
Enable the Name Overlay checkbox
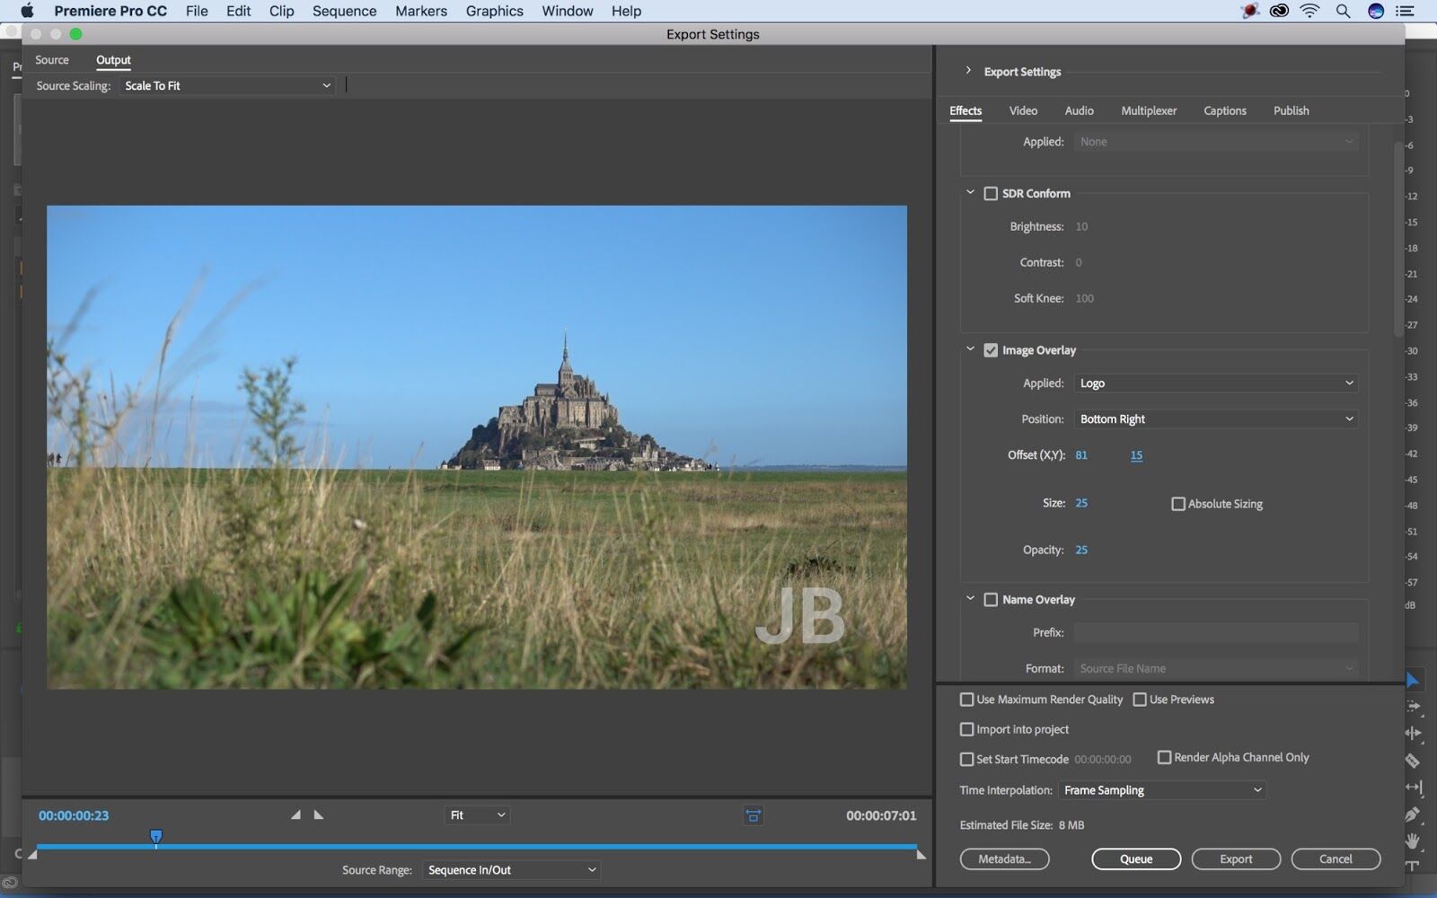[x=991, y=599]
